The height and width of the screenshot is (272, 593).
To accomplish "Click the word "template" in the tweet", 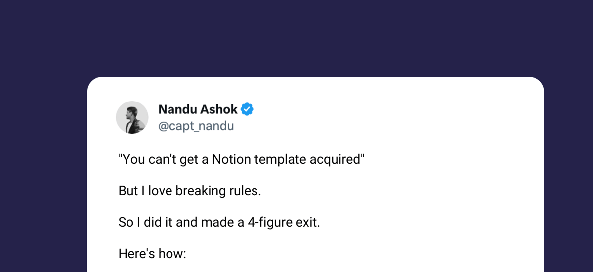I will [x=281, y=160].
